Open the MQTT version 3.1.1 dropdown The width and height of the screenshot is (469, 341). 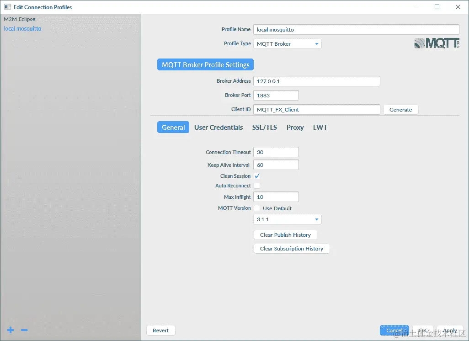[x=288, y=219]
